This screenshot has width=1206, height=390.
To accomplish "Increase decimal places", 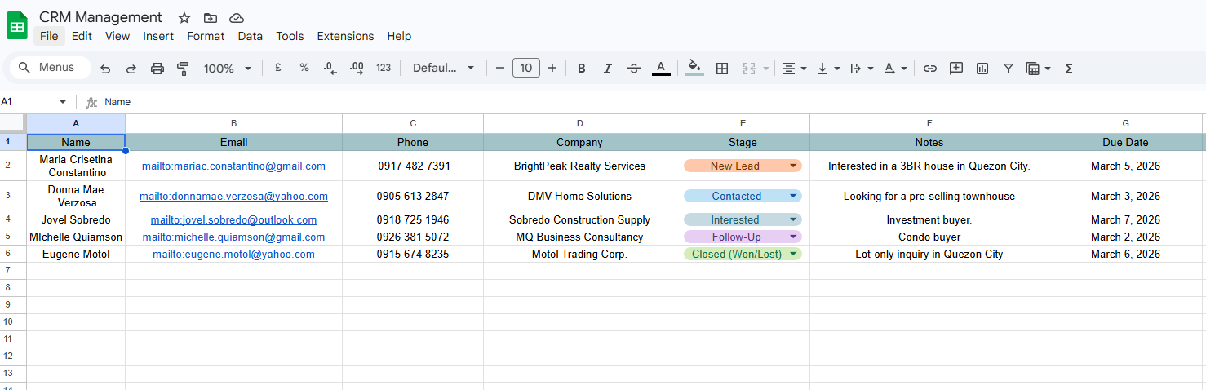I will coord(357,69).
